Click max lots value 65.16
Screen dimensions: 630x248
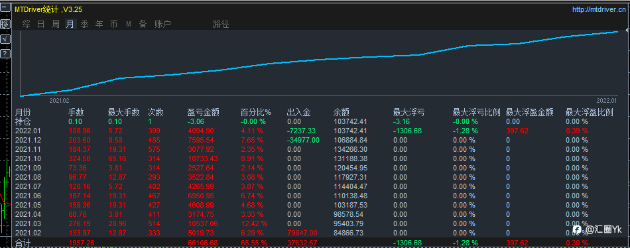(x=117, y=158)
